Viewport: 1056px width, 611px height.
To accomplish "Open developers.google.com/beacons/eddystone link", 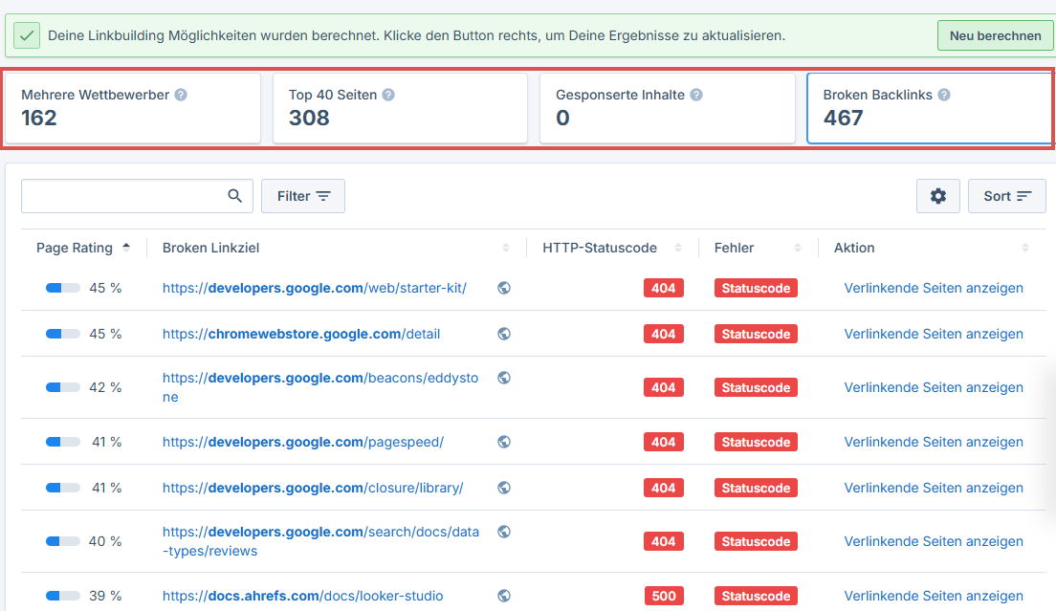I will [320, 387].
